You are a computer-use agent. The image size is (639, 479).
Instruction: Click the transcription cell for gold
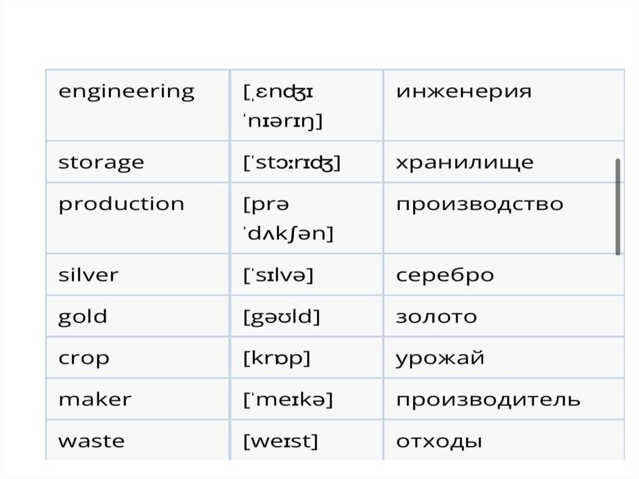coord(281,317)
